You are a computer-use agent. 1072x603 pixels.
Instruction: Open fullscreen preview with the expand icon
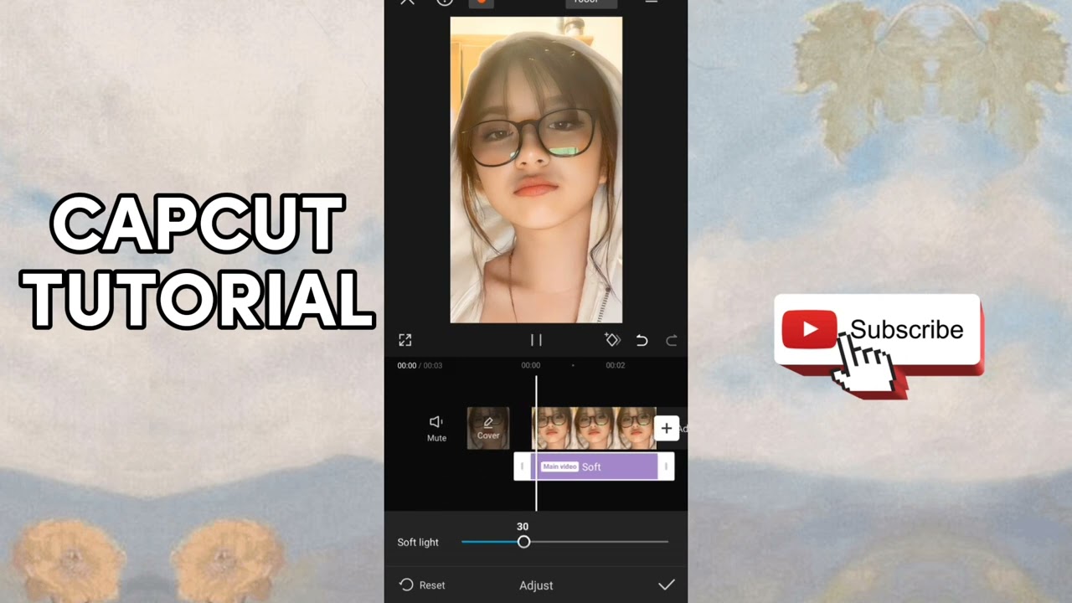(405, 340)
